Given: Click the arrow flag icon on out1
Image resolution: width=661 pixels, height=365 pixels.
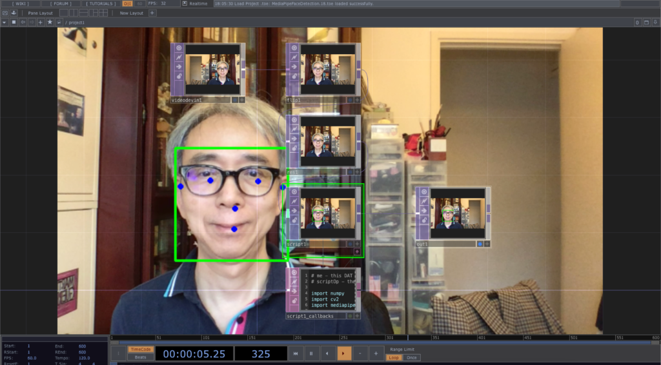Looking at the screenshot, I should pyautogui.click(x=423, y=210).
